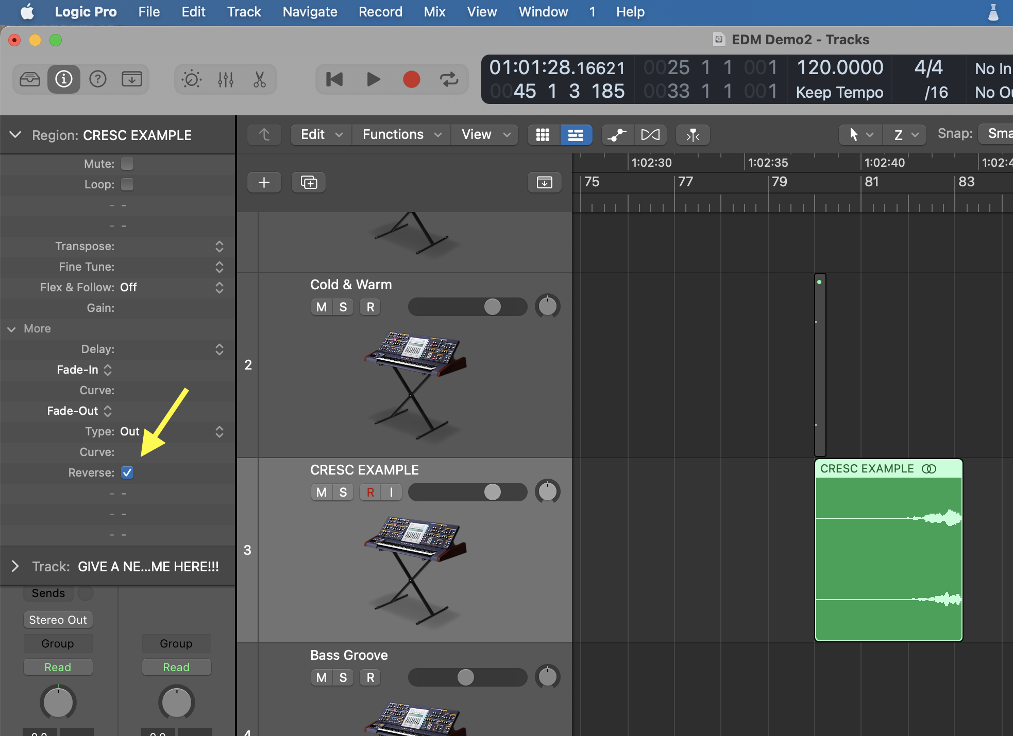Image resolution: width=1013 pixels, height=736 pixels.
Task: Click the Record button in transport
Action: click(411, 79)
